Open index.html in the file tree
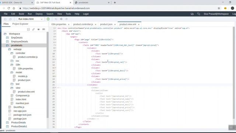The height and width of the screenshot is (133, 236). coord(21,99)
